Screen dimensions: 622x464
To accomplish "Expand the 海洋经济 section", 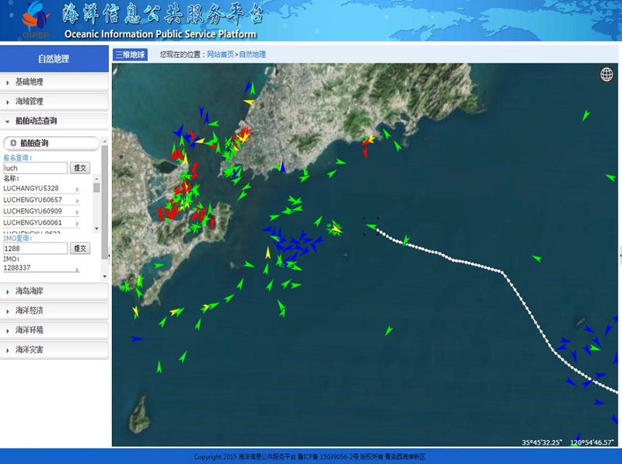I will pos(54,311).
